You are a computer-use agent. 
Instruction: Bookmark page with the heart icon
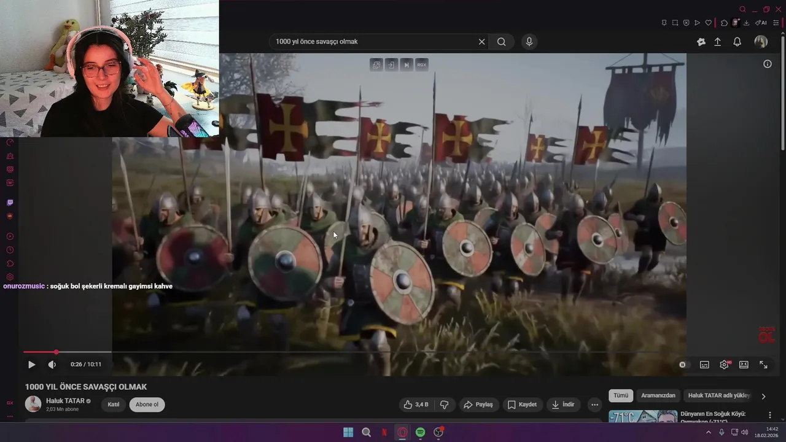coord(708,23)
